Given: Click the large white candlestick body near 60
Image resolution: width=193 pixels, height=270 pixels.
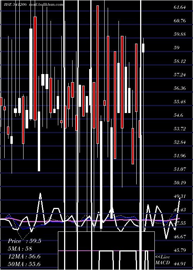Looking at the screenshot, I should (31, 74).
